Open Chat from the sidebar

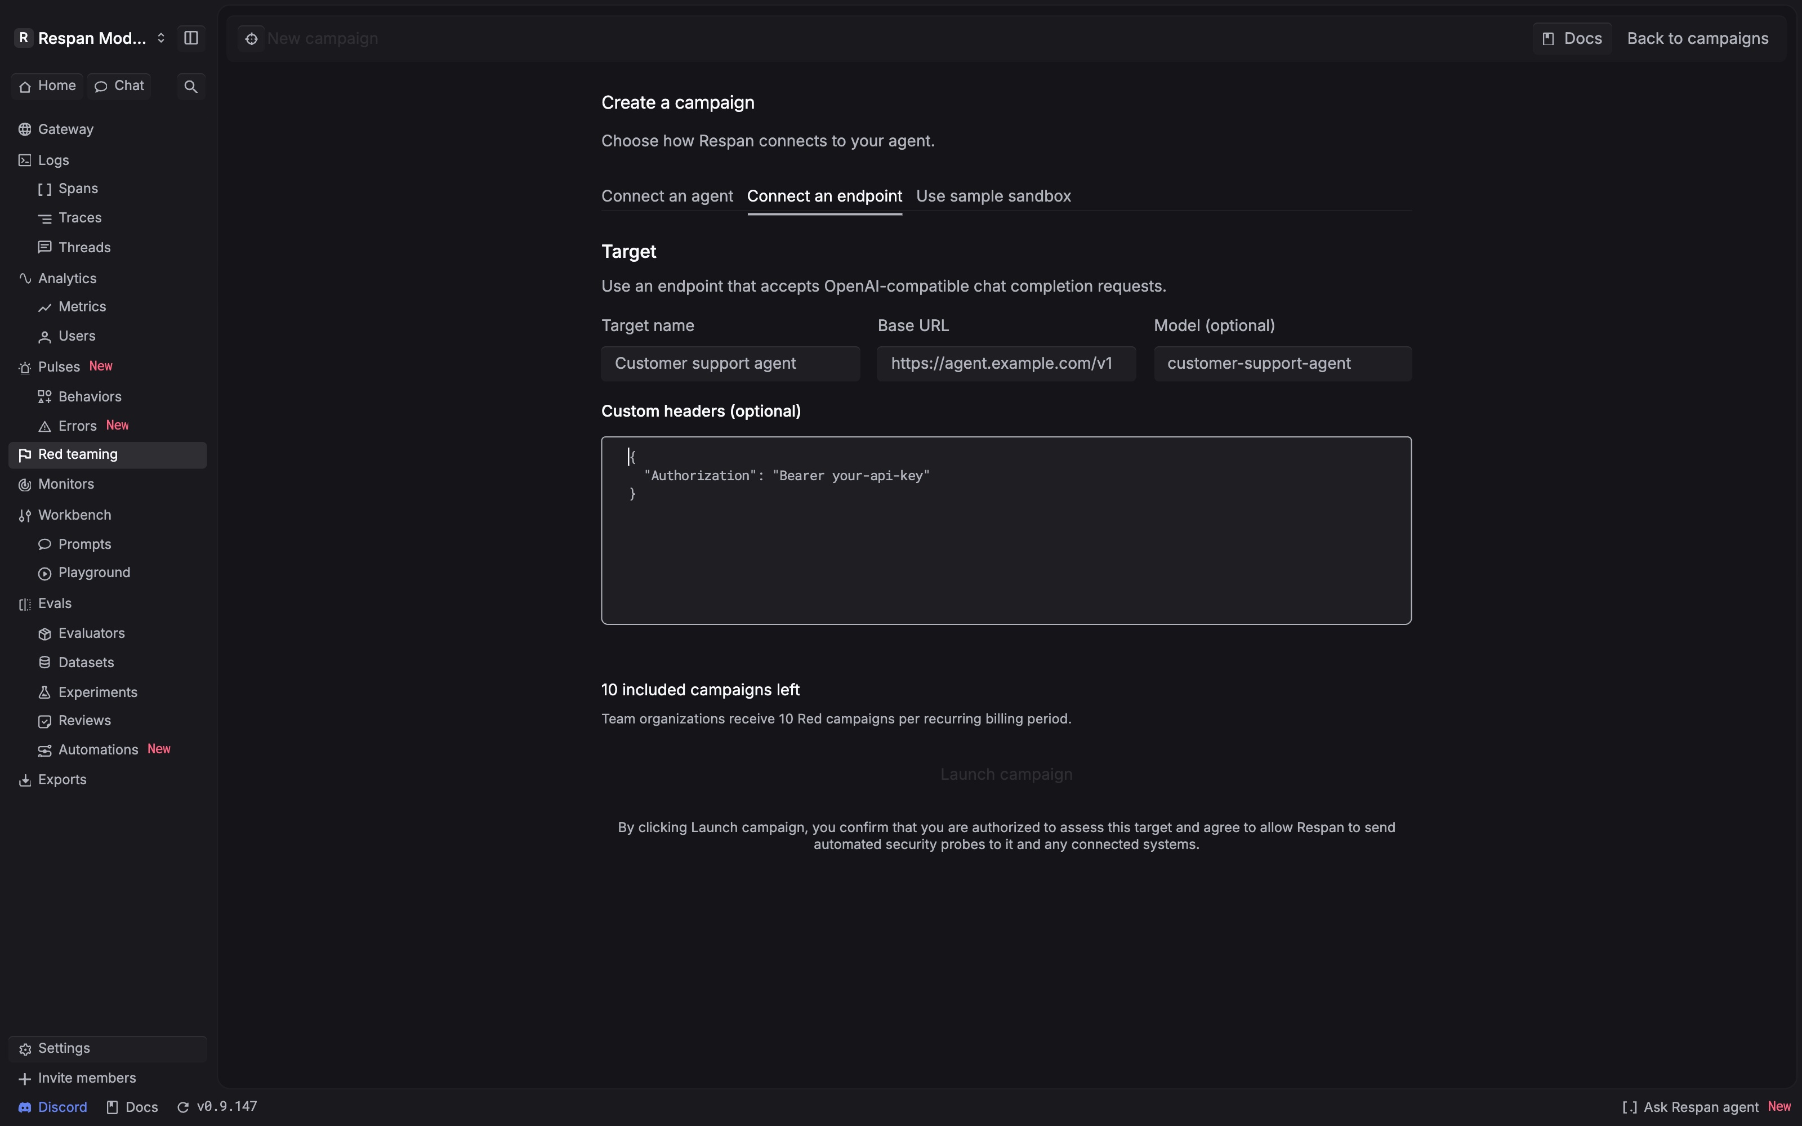[x=119, y=86]
